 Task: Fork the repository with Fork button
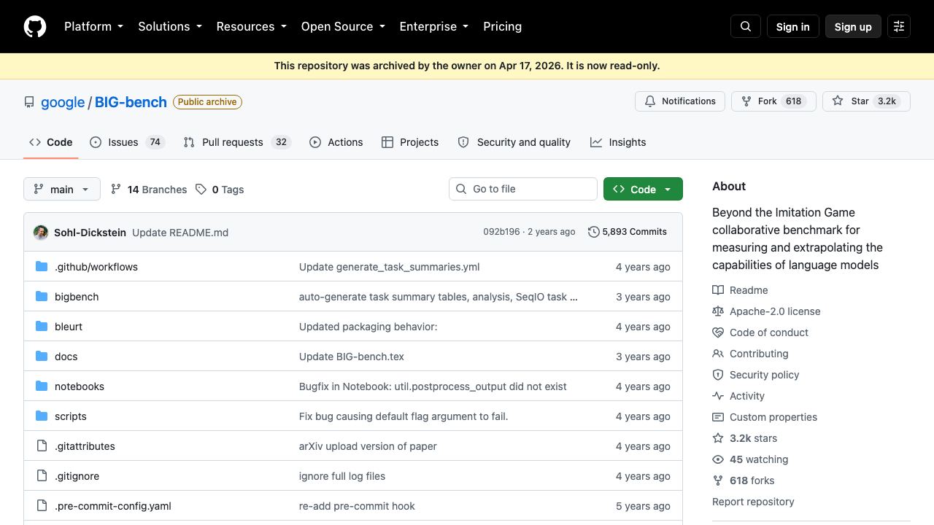773,101
